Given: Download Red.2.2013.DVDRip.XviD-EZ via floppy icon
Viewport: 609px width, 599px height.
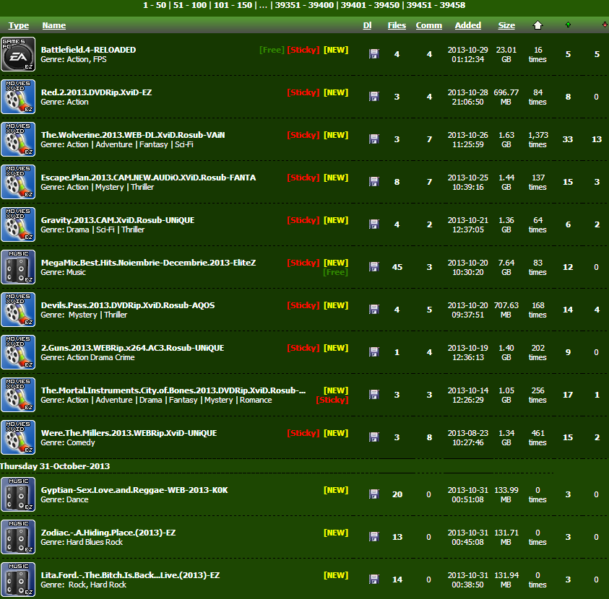Looking at the screenshot, I should pos(374,97).
